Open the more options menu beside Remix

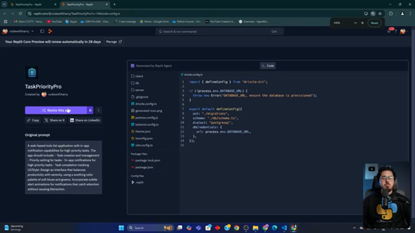coord(99,110)
